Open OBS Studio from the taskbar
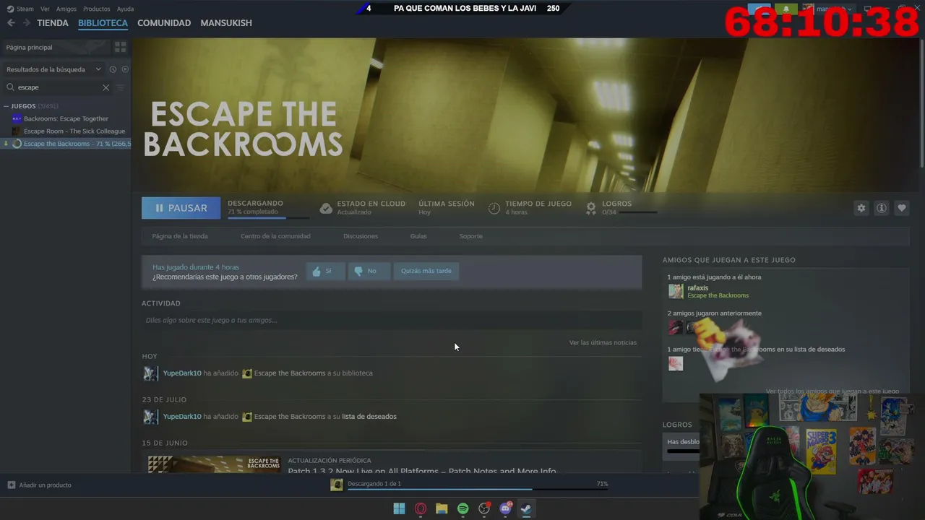 (x=484, y=508)
